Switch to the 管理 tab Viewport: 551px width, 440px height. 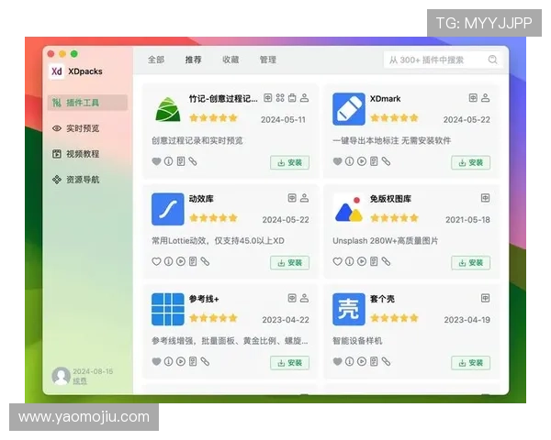[x=268, y=60]
